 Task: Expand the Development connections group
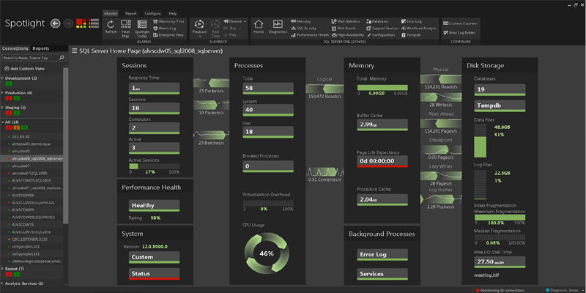3,78
